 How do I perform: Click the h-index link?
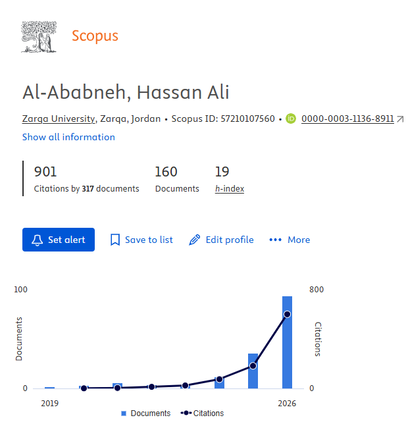tap(230, 188)
